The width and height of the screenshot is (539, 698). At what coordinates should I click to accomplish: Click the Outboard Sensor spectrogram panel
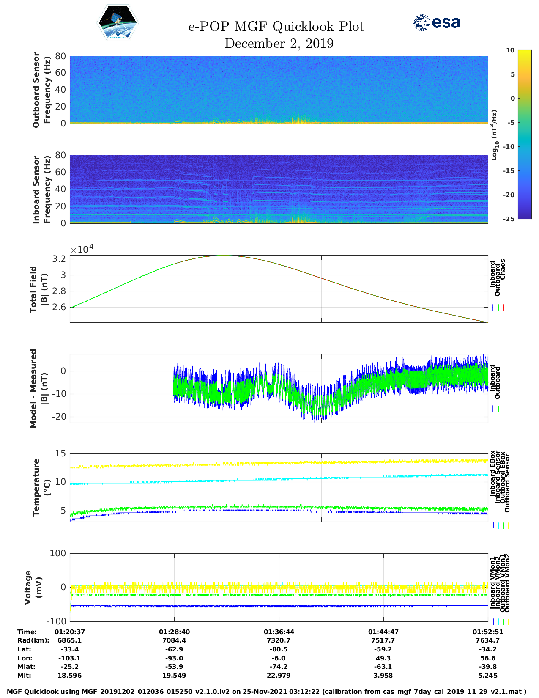coord(279,90)
